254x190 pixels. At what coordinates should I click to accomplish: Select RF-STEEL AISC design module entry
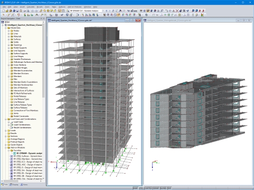click(26, 165)
